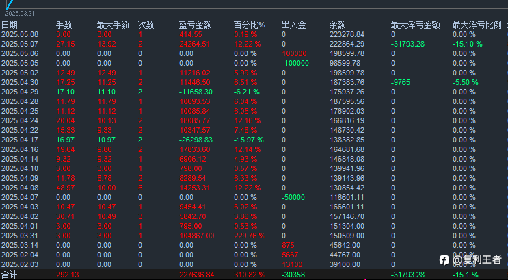Click withdrawal value -50000
Screen dimensions: 508x280
click(x=293, y=197)
